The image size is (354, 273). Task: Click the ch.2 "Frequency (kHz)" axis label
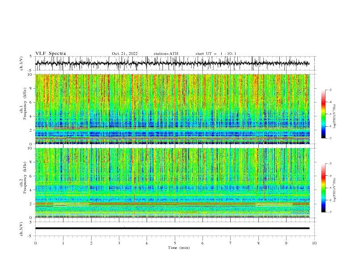click(x=25, y=178)
